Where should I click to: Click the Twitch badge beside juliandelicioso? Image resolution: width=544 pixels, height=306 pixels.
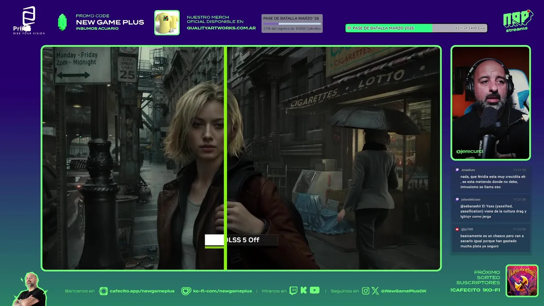pyautogui.click(x=457, y=199)
